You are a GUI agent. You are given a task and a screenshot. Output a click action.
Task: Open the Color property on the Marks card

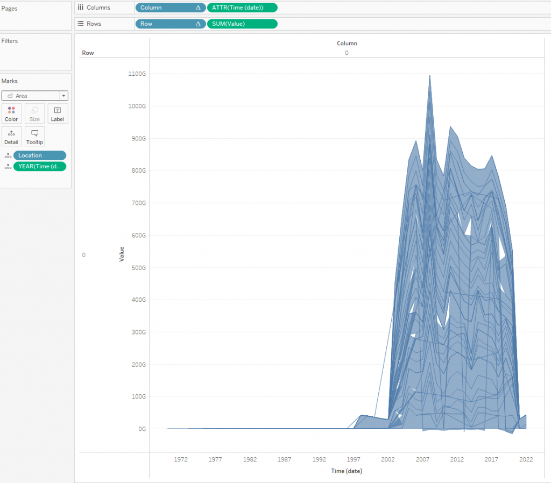pyautogui.click(x=11, y=113)
